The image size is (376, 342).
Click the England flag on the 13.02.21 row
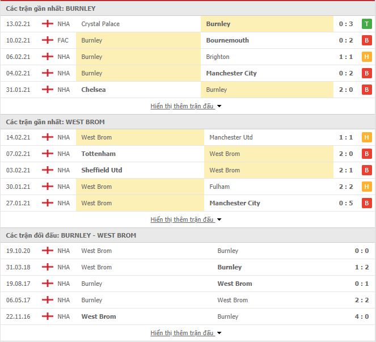pos(48,24)
